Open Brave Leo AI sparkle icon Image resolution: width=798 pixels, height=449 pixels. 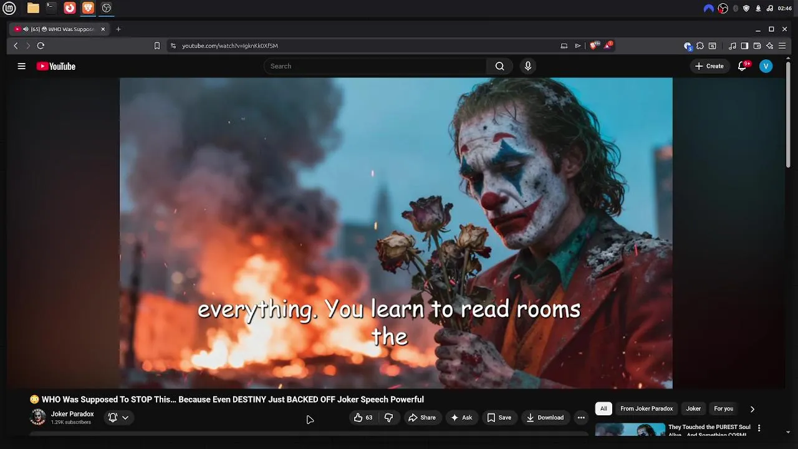[770, 46]
